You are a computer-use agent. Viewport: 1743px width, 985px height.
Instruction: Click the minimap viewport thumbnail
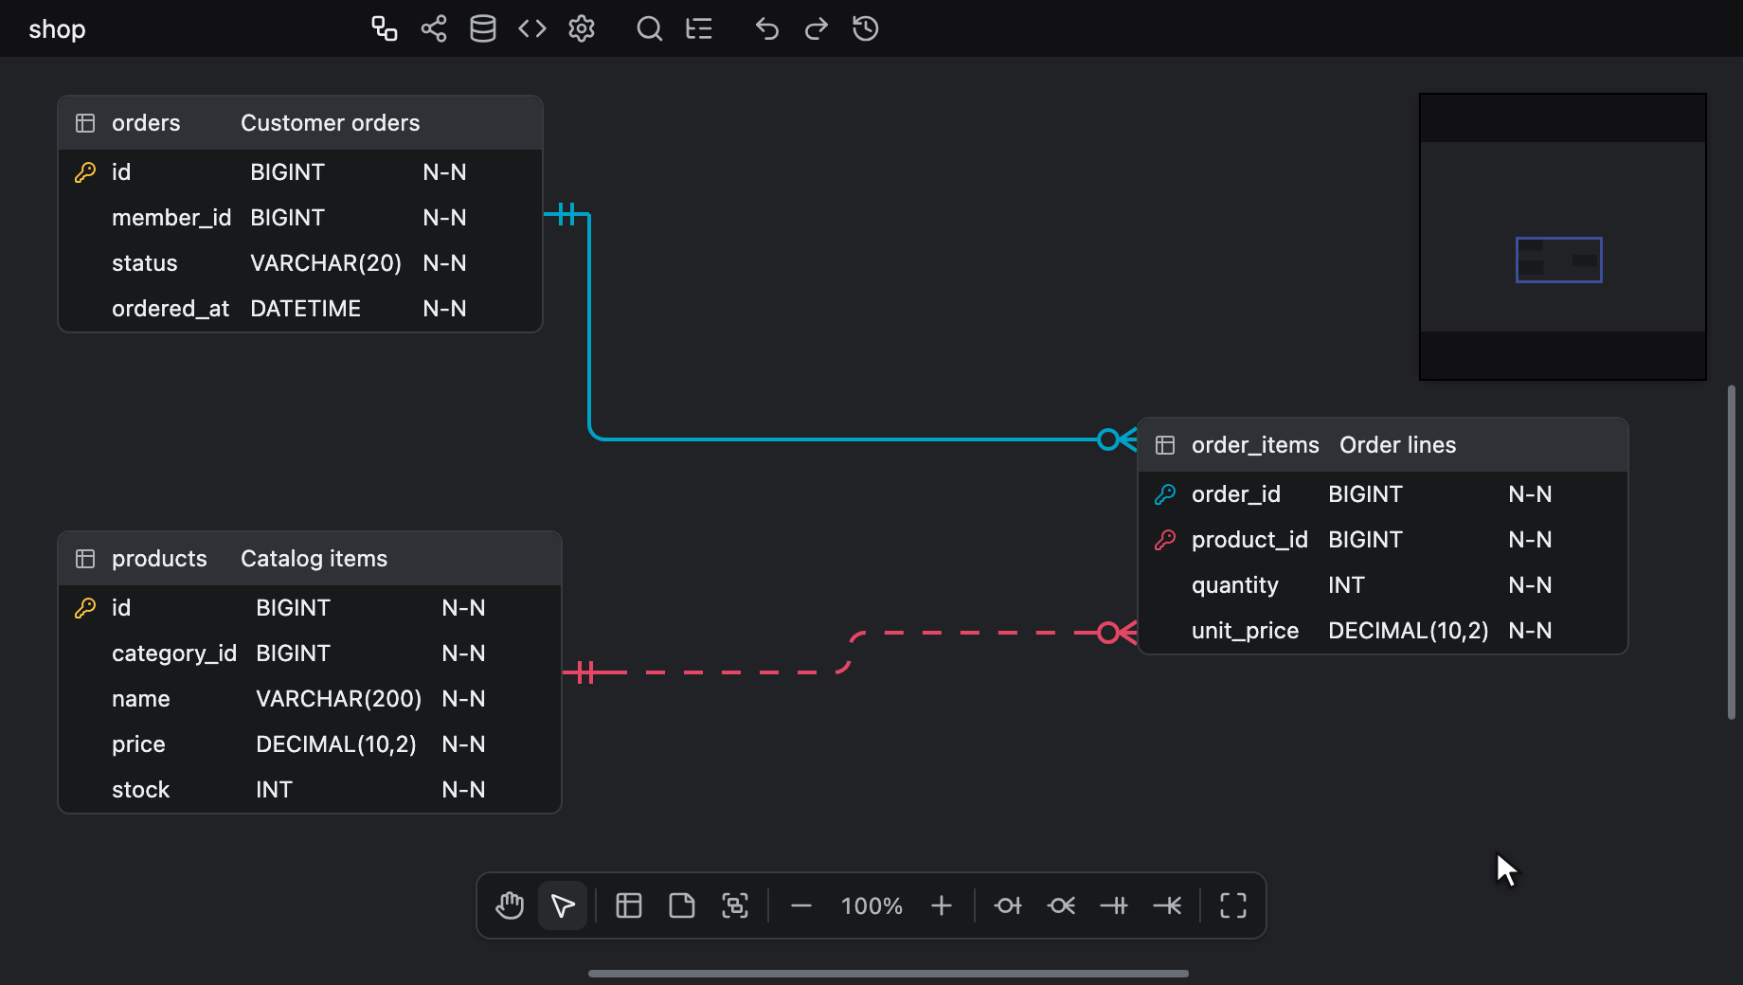tap(1559, 260)
